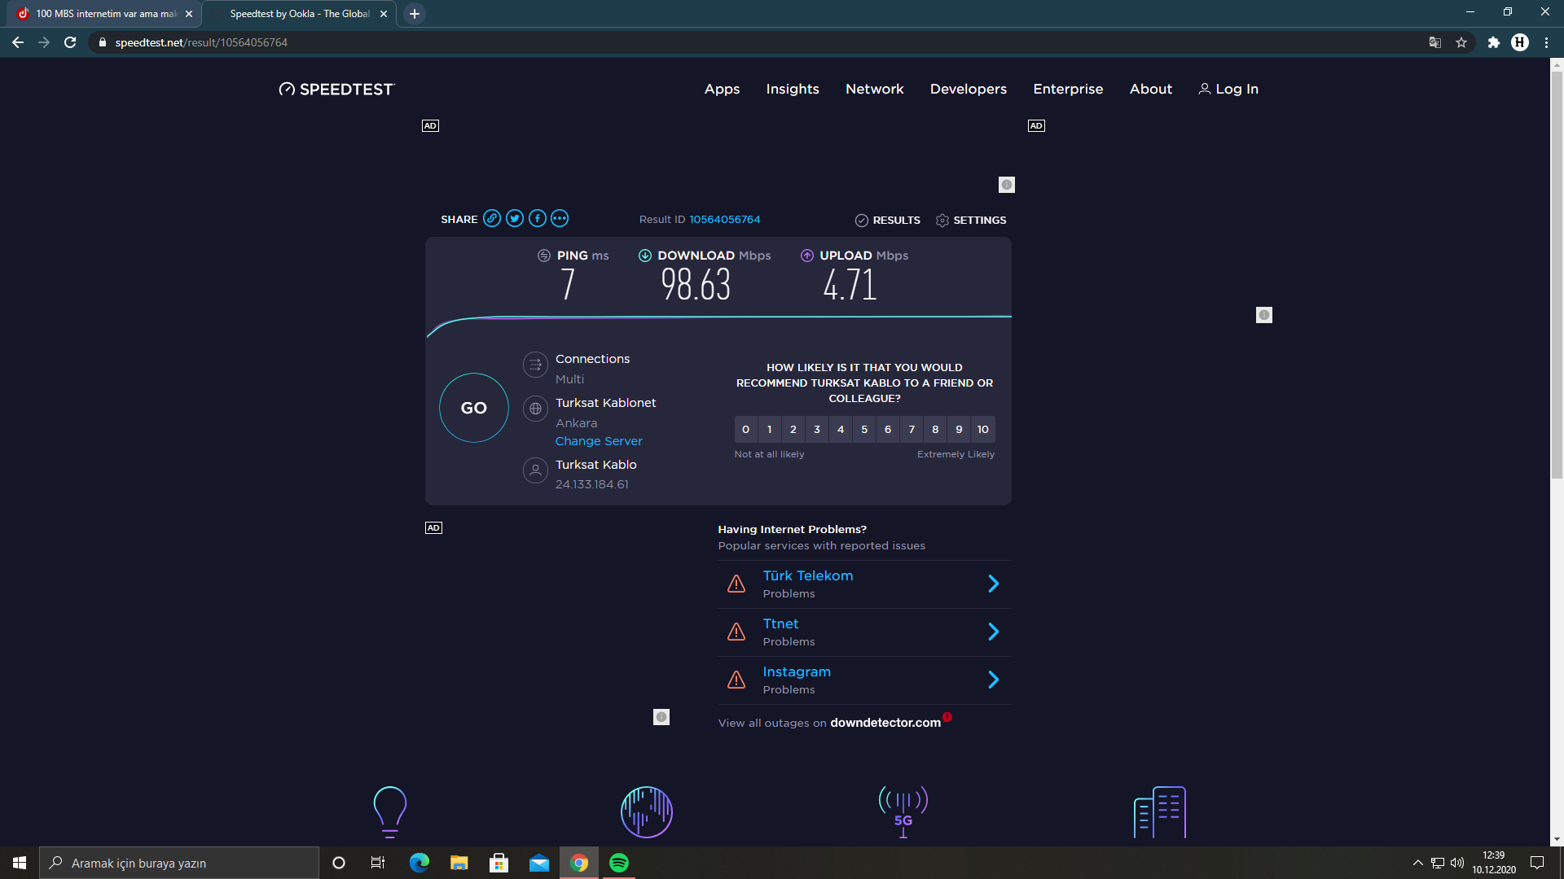
Task: Bookmark this page with star icon
Action: click(1461, 42)
